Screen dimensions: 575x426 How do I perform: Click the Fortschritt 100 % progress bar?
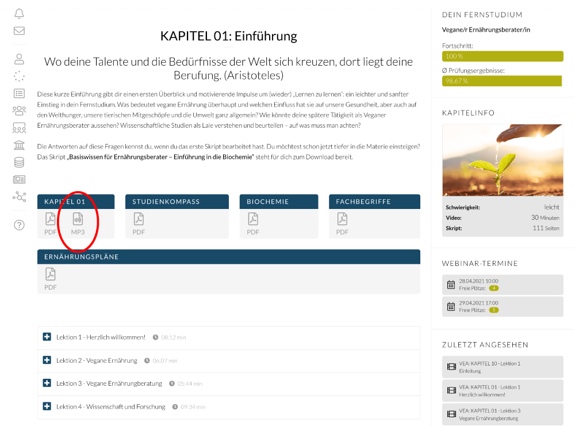coord(503,56)
